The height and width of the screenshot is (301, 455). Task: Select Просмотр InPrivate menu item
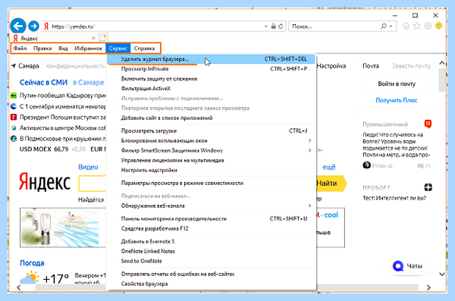coord(211,69)
